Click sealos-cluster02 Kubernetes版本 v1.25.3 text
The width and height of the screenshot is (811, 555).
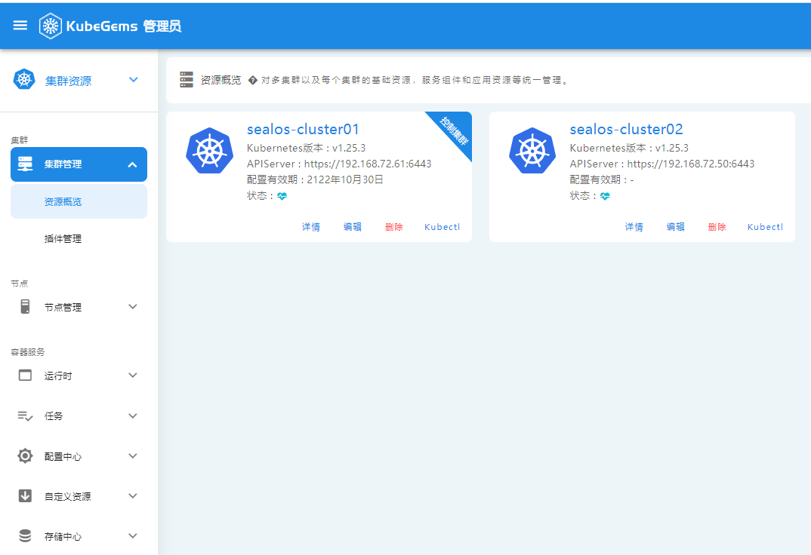click(629, 148)
